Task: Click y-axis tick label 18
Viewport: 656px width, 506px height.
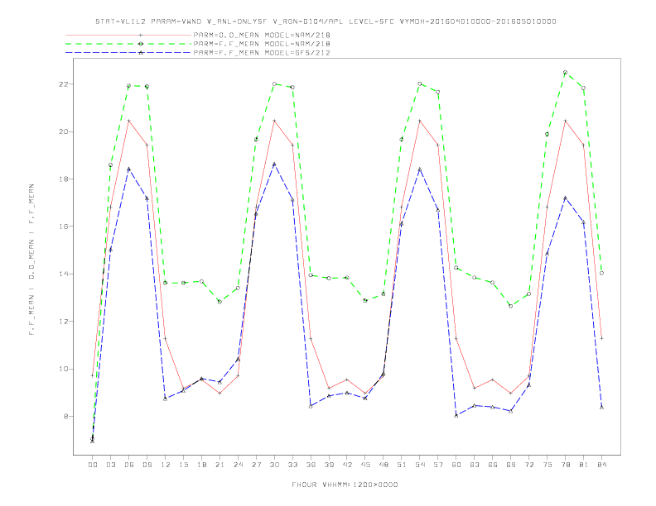Action: tap(64, 179)
